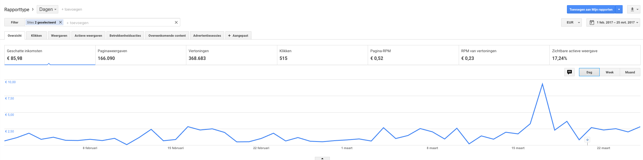Click the Filter button

pos(15,22)
